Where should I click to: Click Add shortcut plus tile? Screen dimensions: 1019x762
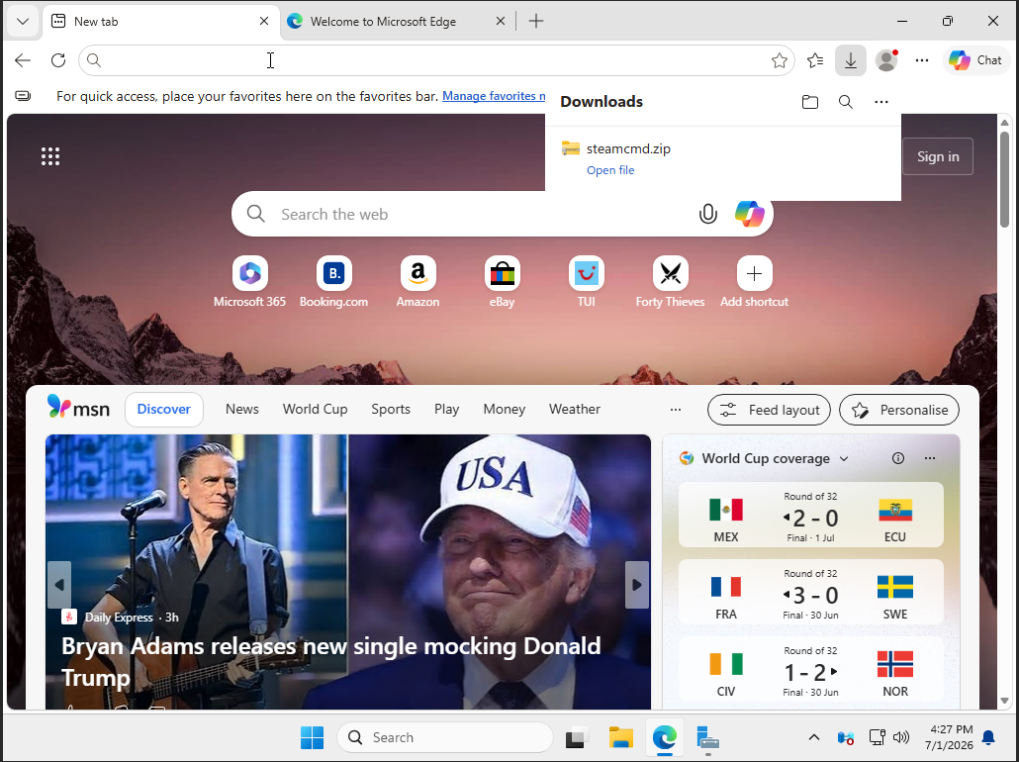[754, 282]
